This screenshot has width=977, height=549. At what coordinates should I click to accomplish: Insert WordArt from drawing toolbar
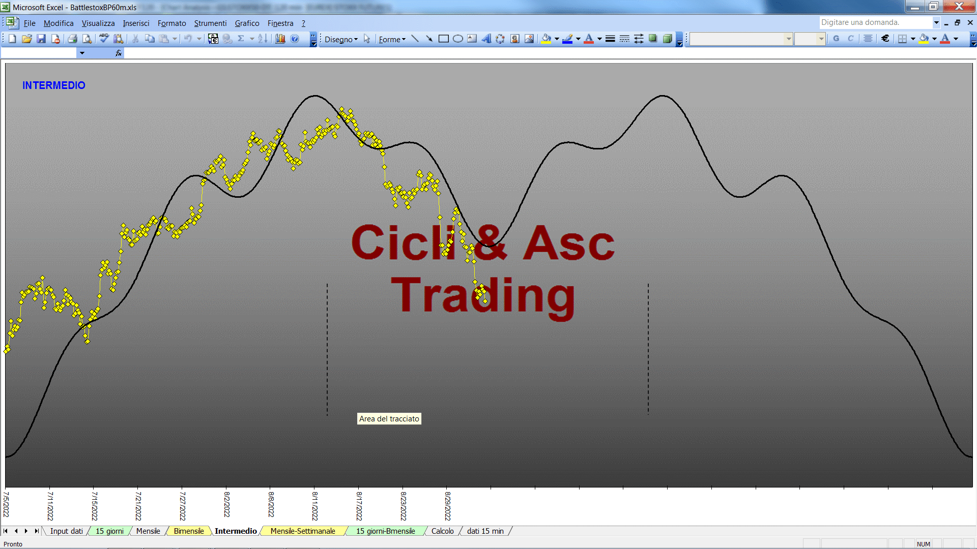pos(486,39)
